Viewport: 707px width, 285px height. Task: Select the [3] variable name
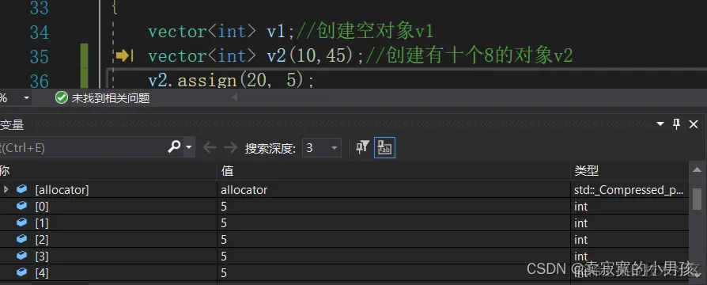(41, 256)
